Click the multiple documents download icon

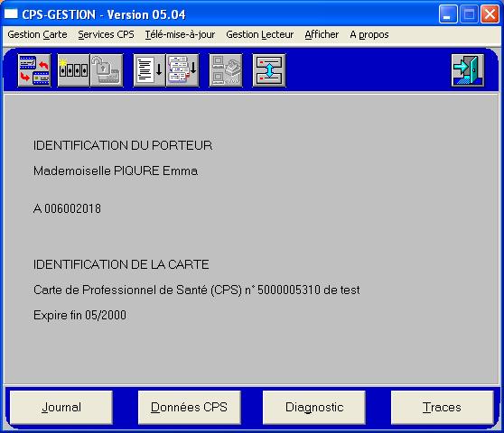coord(182,70)
